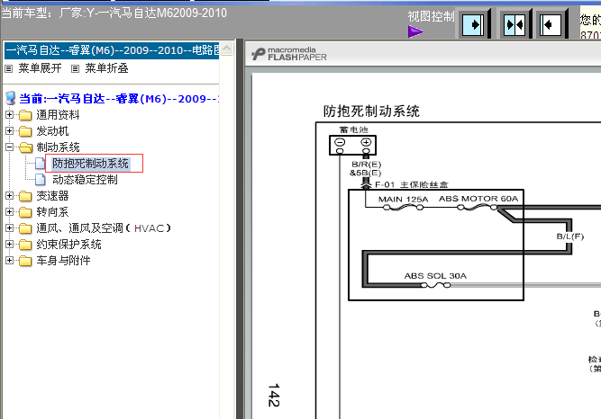Image resolution: width=601 pixels, height=419 pixels.
Task: Click the inward-arrows center view control button
Action: coord(514,25)
